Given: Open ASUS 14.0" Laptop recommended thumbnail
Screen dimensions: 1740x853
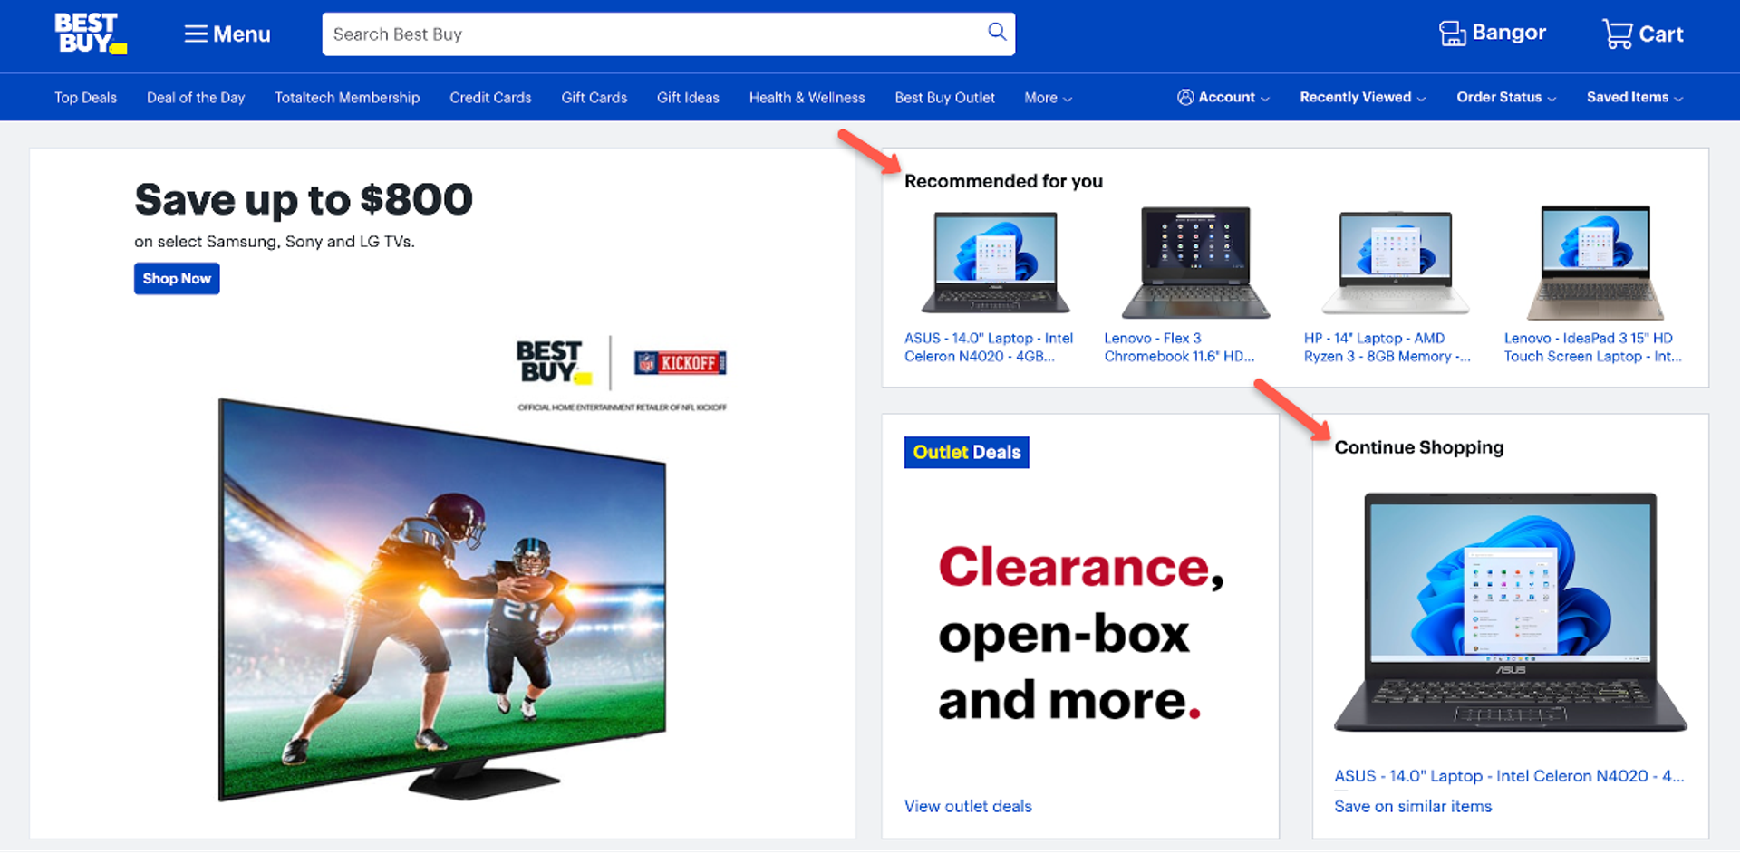Looking at the screenshot, I should [x=995, y=263].
